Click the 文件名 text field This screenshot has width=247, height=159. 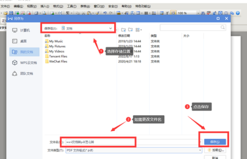(134, 142)
